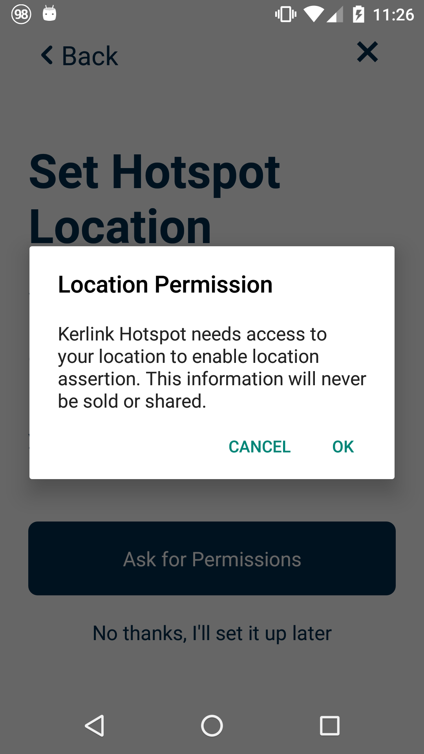The image size is (424, 754).
Task: Tap the Ask for Permissions button
Action: (212, 558)
